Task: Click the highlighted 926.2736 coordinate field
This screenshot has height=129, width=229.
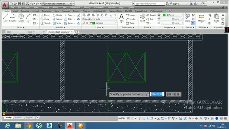Action: click(157, 94)
